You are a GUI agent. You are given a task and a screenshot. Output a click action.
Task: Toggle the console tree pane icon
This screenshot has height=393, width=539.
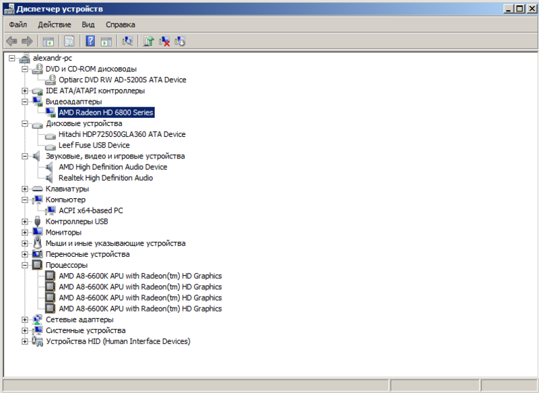tap(48, 42)
